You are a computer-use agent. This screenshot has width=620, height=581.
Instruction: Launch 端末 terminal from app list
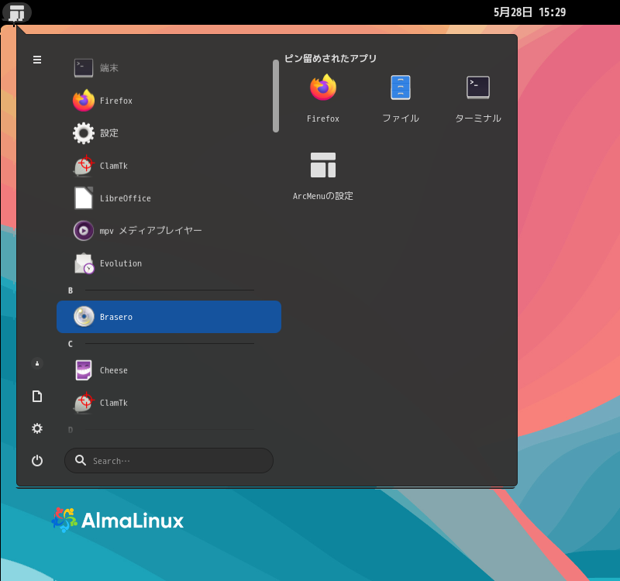click(169, 68)
